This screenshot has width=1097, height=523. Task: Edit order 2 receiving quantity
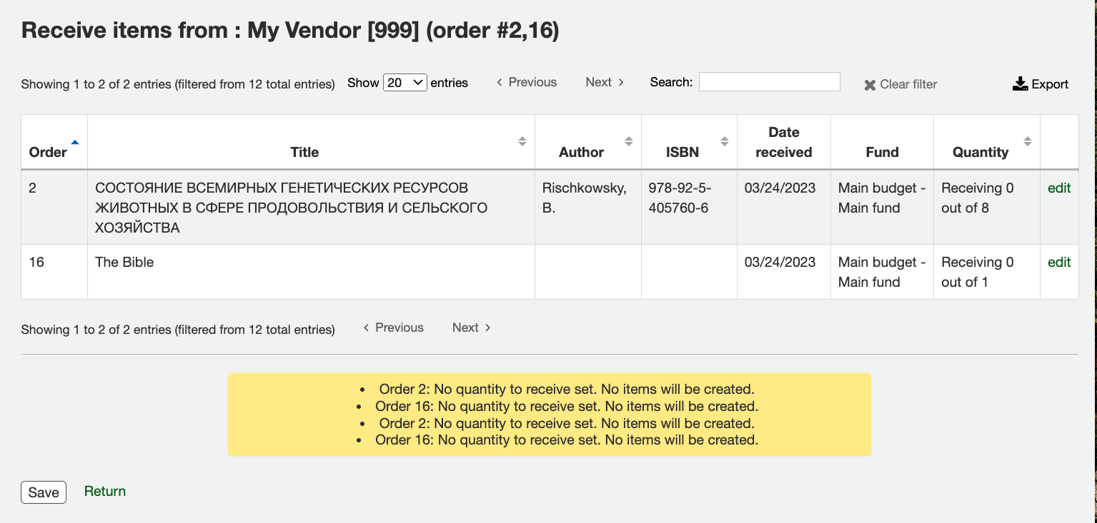[x=1059, y=188]
